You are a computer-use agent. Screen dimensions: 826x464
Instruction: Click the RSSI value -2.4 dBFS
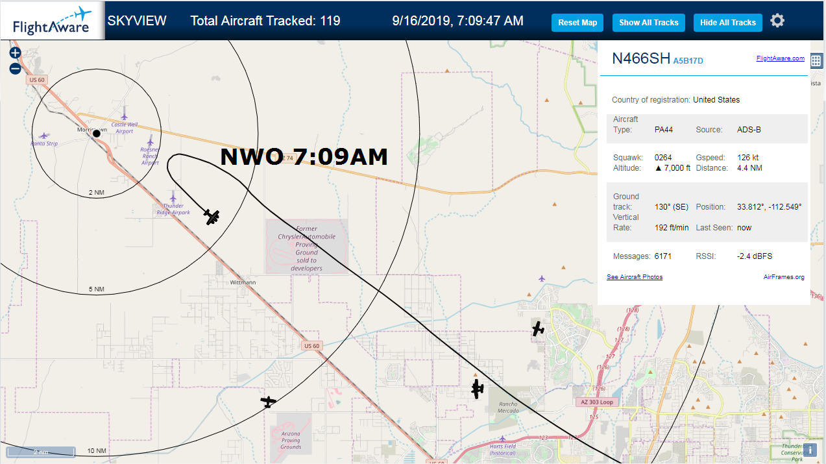(755, 256)
